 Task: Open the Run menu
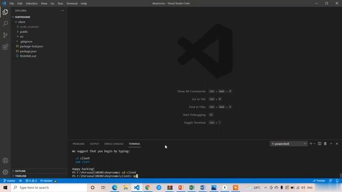[60, 4]
